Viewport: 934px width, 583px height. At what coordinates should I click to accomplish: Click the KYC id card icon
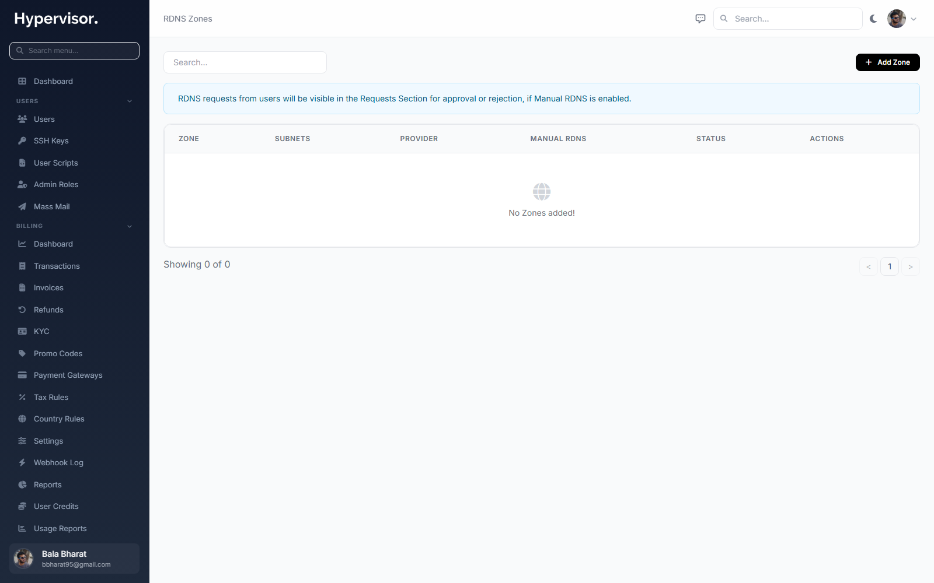coord(22,331)
